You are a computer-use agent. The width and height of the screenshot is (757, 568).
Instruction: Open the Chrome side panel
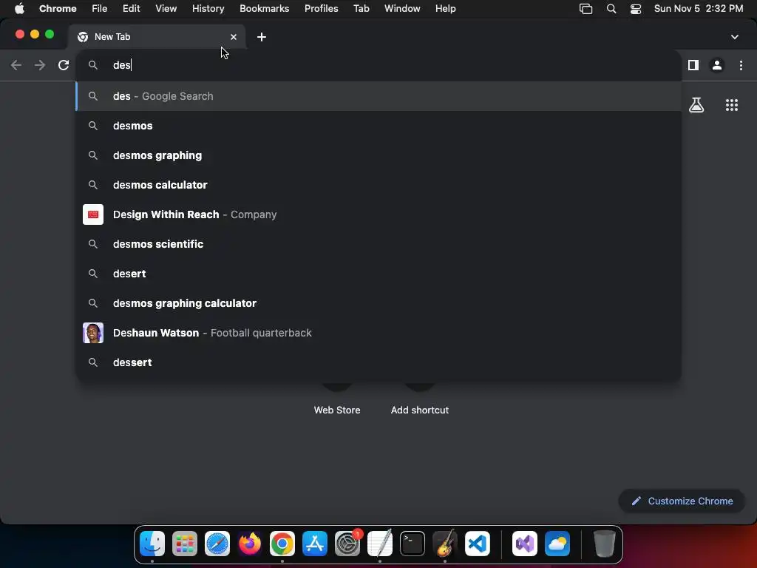[693, 65]
